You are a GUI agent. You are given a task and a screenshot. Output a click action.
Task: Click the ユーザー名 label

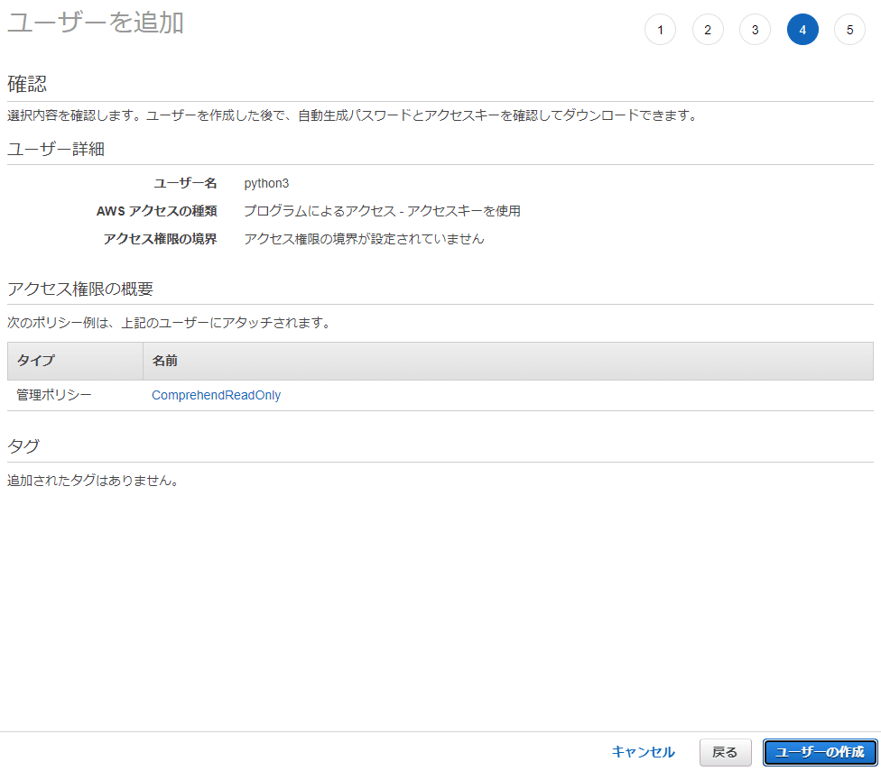point(185,183)
